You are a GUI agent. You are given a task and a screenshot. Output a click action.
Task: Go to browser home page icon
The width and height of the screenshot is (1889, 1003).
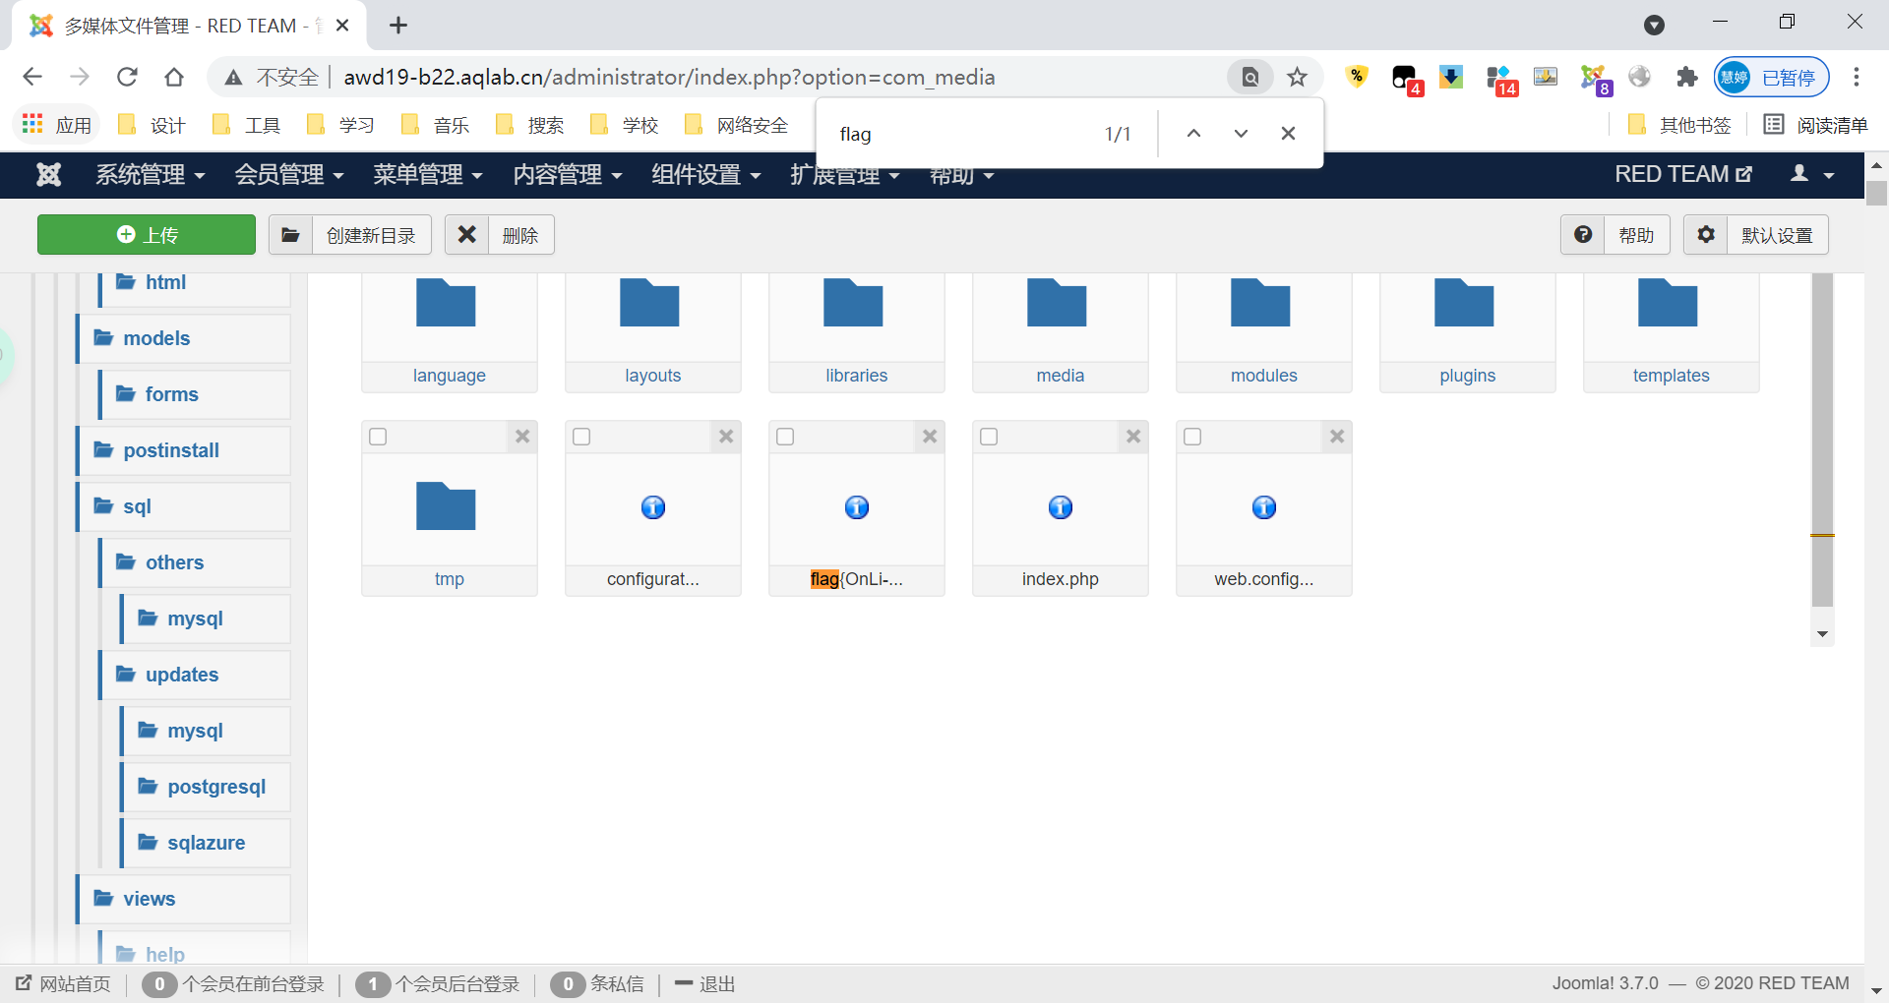pos(174,77)
